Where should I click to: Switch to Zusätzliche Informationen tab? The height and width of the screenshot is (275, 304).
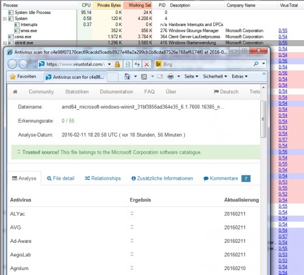pyautogui.click(x=162, y=178)
